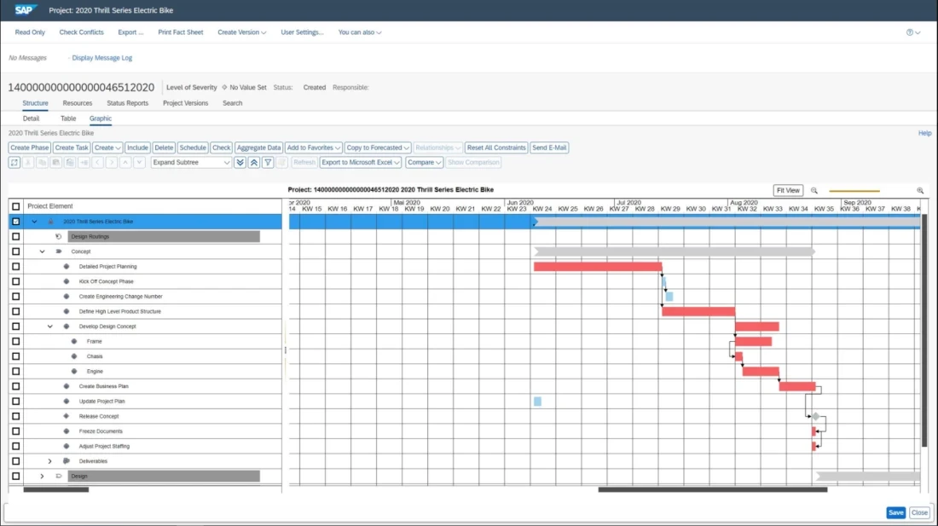Click the zoom out magnifier icon

point(814,190)
